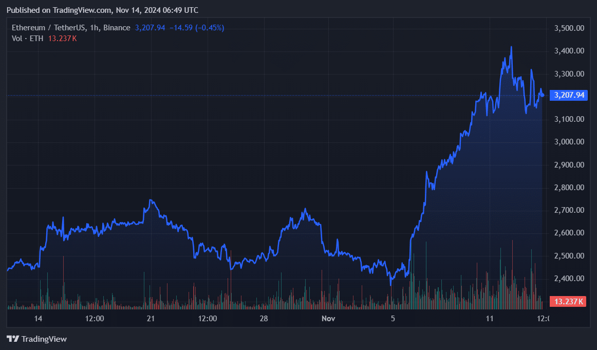Click the red 13.237K volume axis label
The height and width of the screenshot is (350, 597).
point(568,302)
